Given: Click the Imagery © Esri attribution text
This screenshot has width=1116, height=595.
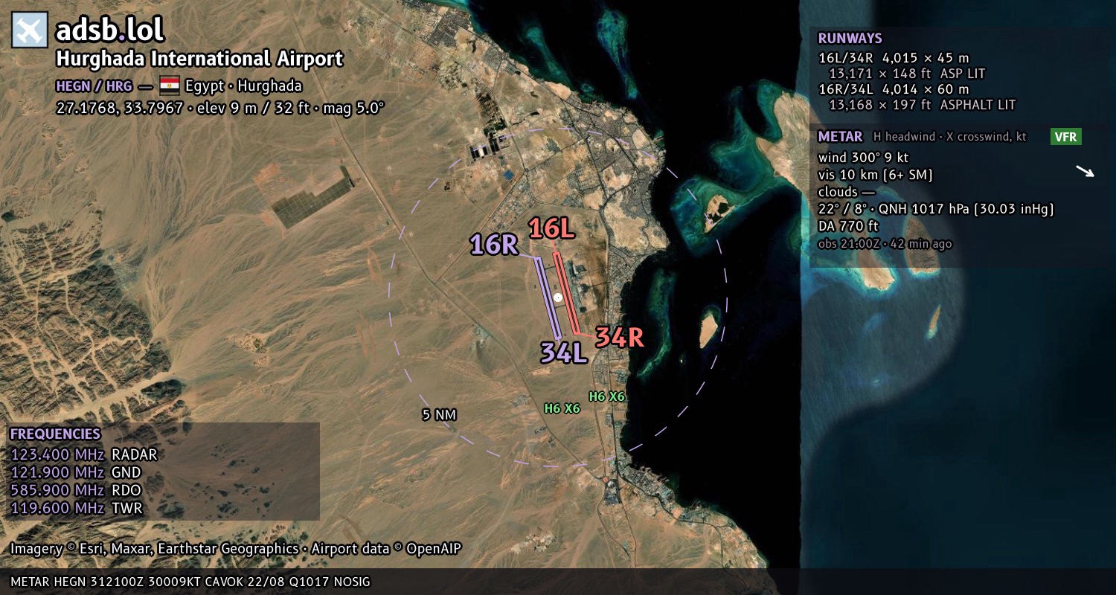Looking at the screenshot, I should point(236,549).
